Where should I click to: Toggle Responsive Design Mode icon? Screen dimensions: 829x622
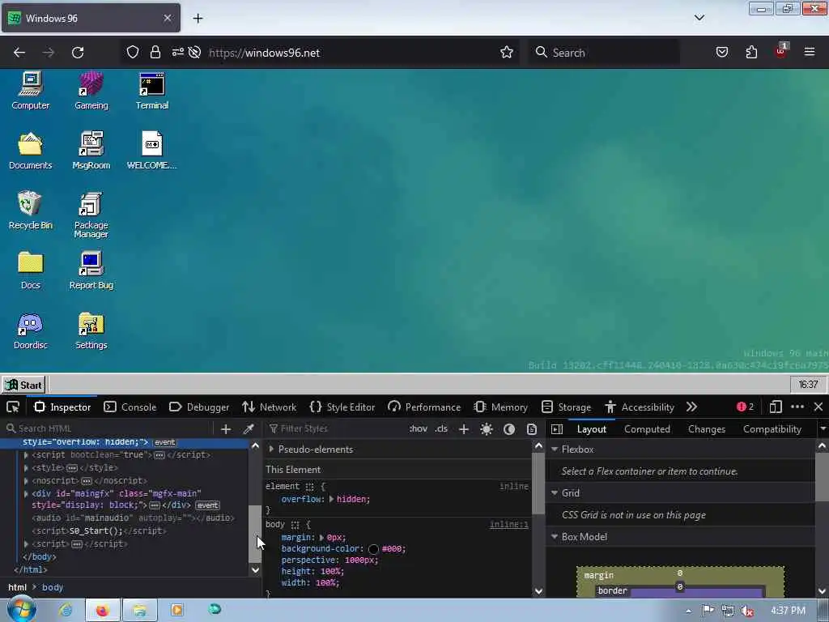tap(776, 407)
